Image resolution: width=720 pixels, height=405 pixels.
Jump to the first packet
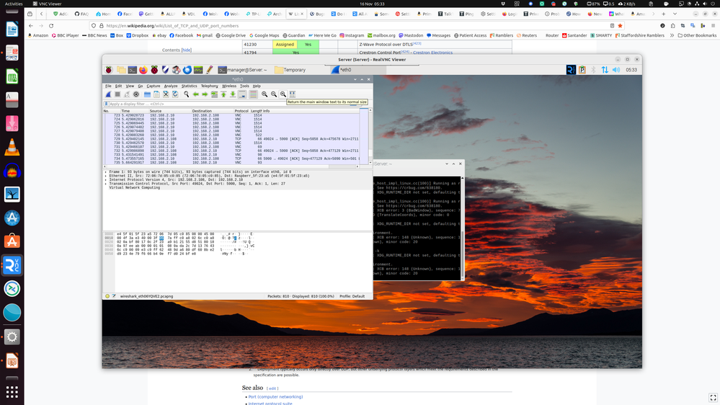223,94
